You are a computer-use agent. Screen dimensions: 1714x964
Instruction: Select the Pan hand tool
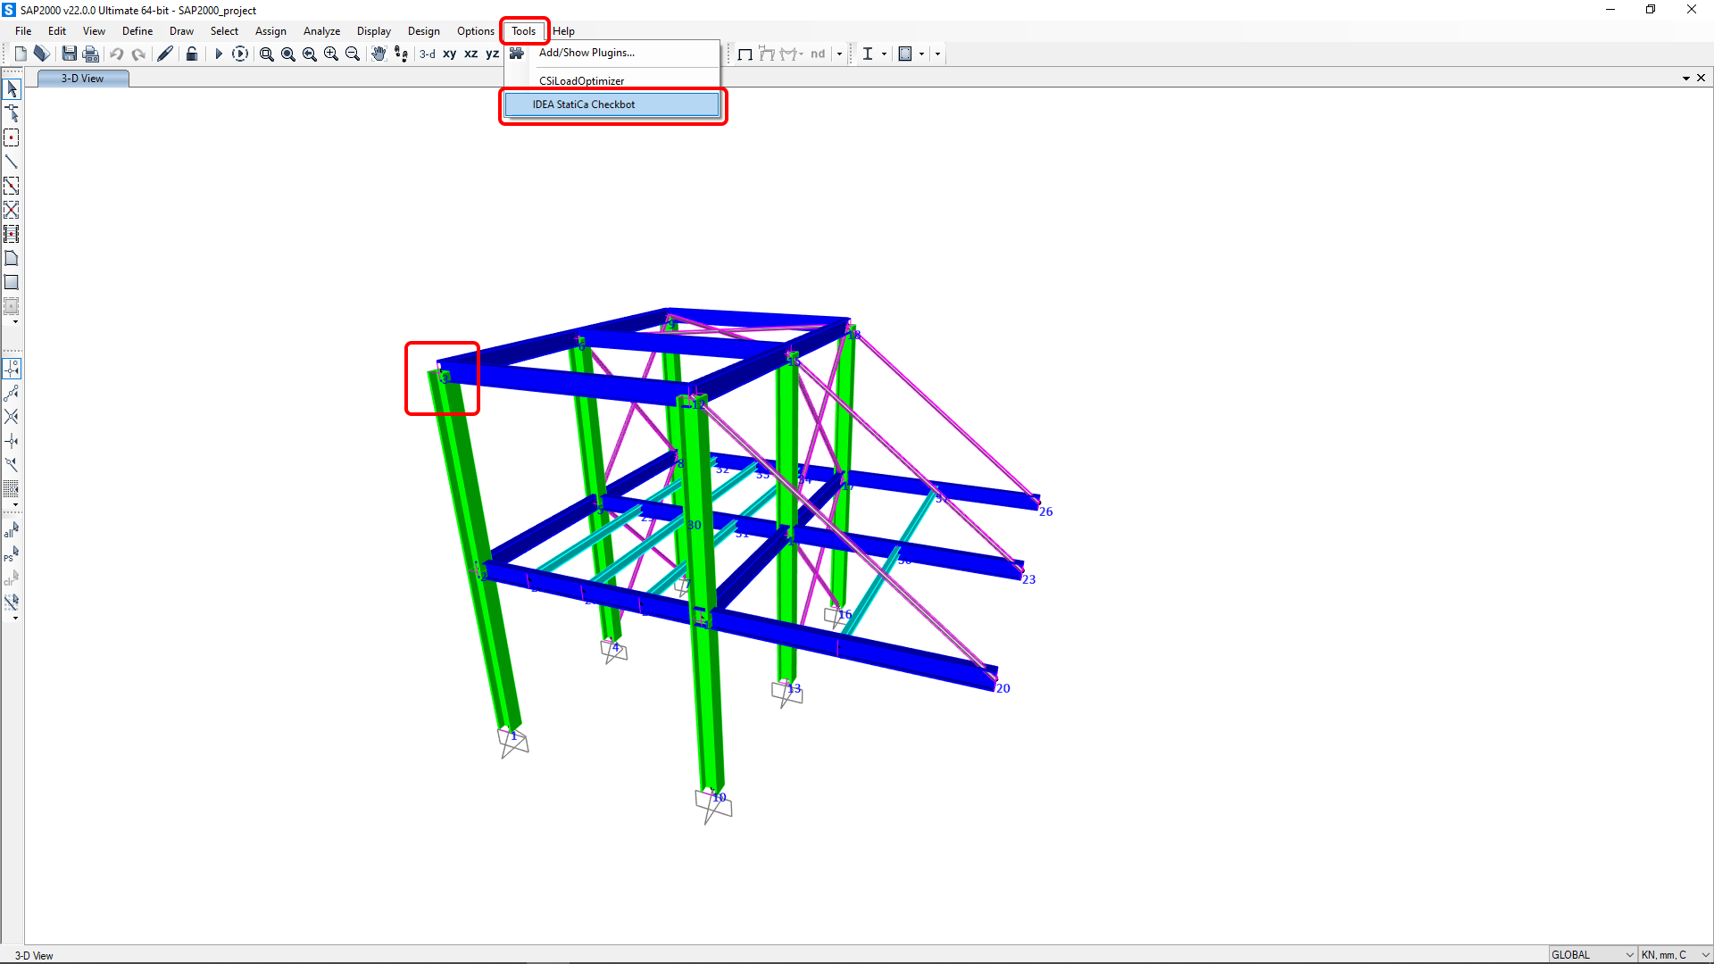click(x=379, y=54)
